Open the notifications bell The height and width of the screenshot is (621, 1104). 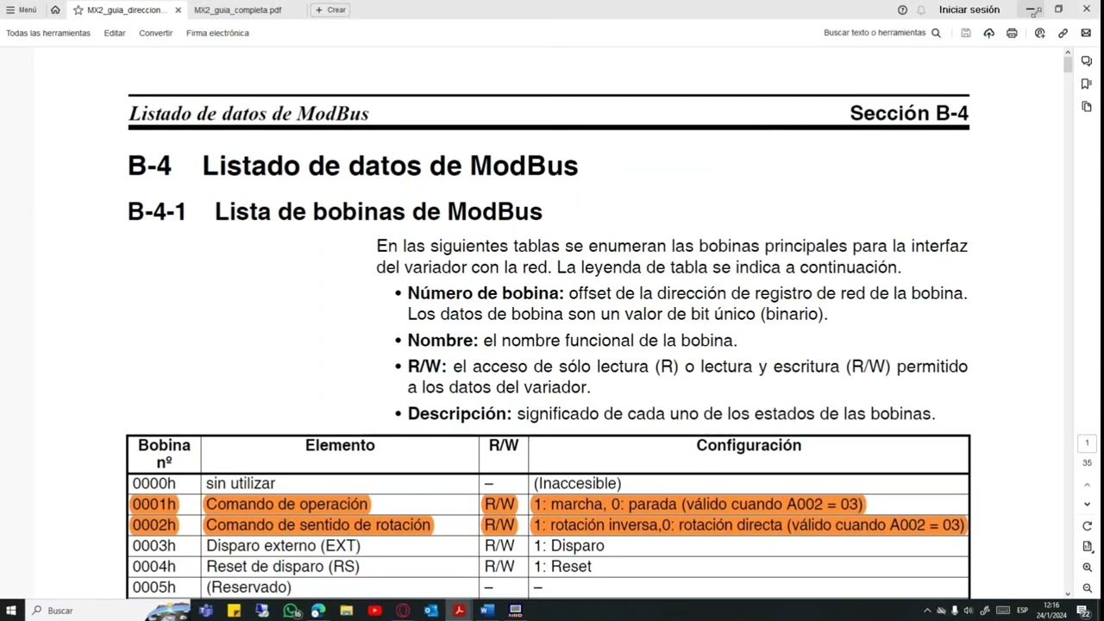(x=921, y=9)
